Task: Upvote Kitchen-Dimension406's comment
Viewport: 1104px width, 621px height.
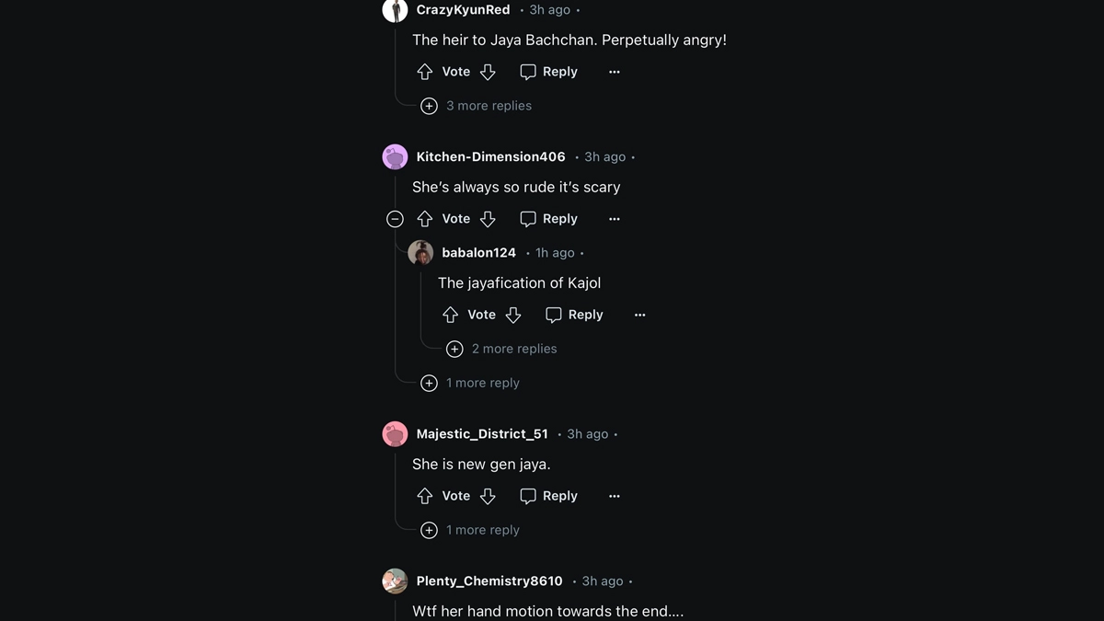Action: click(425, 219)
